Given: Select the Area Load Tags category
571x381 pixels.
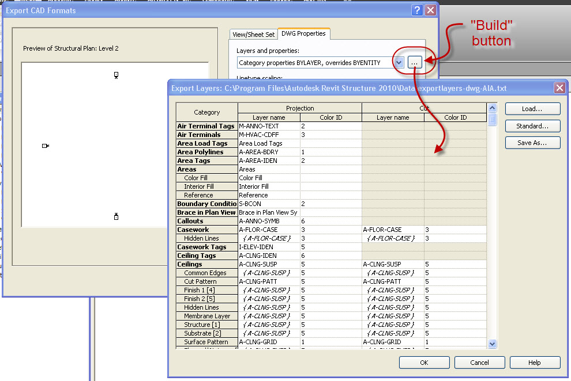Looking at the screenshot, I should pyautogui.click(x=207, y=143).
